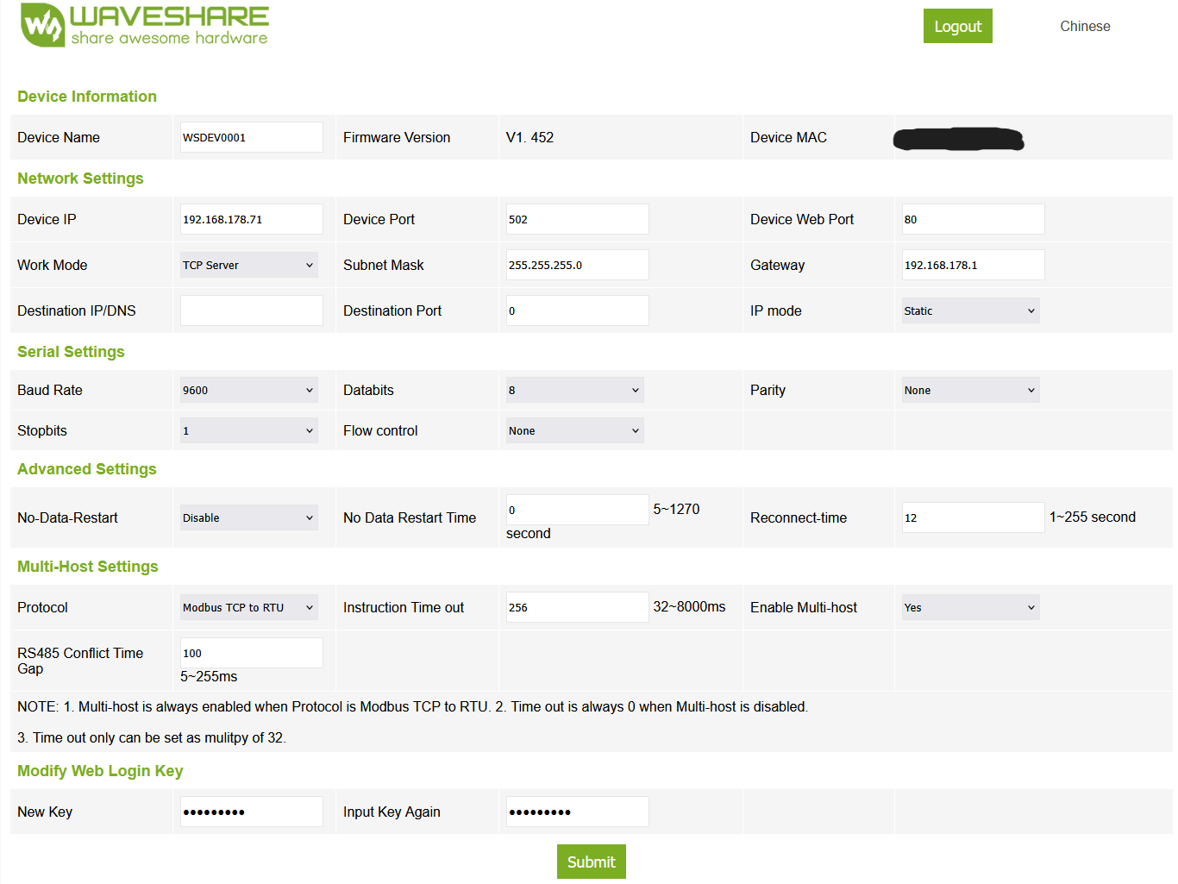The height and width of the screenshot is (884, 1178).
Task: Expand the Flow control dropdown
Action: (x=574, y=430)
